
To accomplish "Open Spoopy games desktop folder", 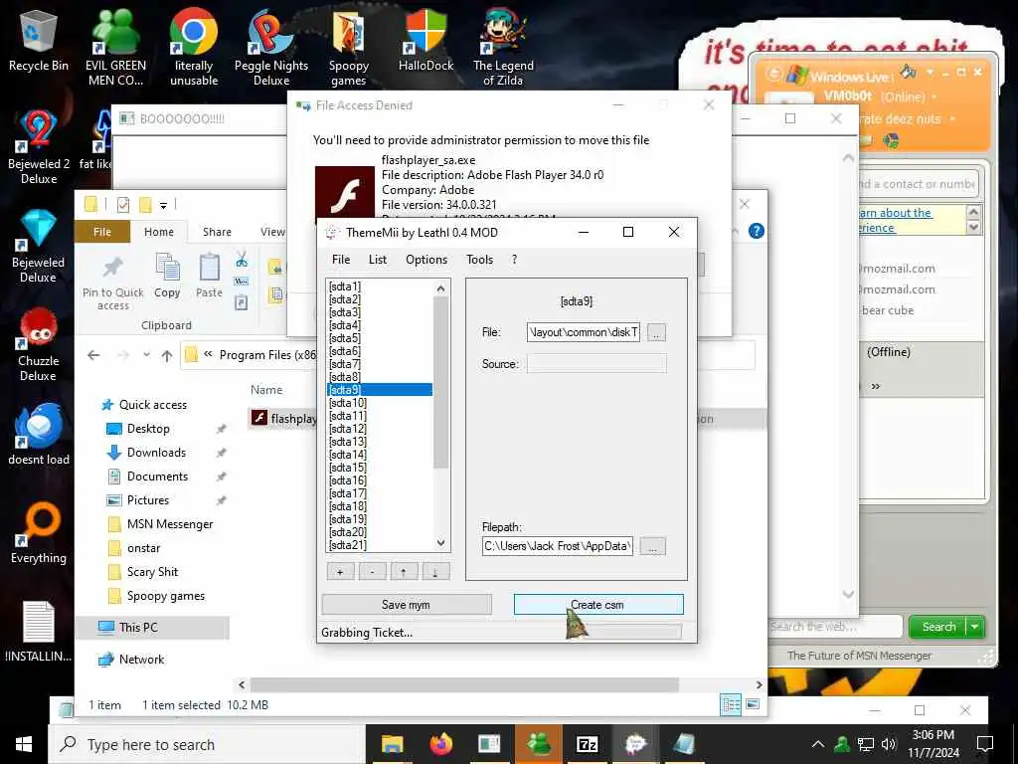I will click(x=349, y=47).
